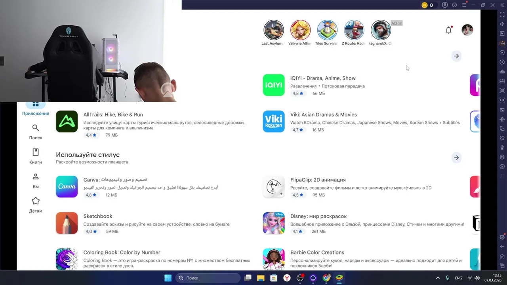The height and width of the screenshot is (285, 507).
Task: Click the Windows Start button
Action: [x=168, y=278]
